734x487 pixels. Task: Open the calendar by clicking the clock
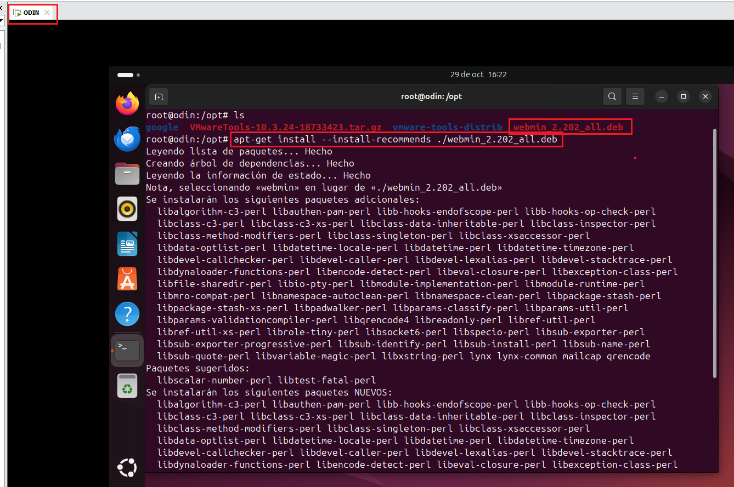coord(478,75)
